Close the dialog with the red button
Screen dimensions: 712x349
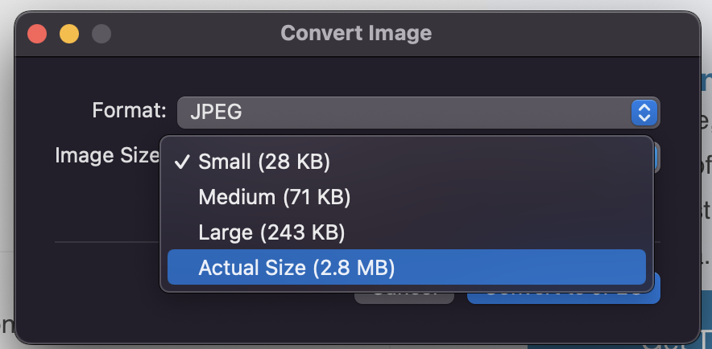(37, 34)
